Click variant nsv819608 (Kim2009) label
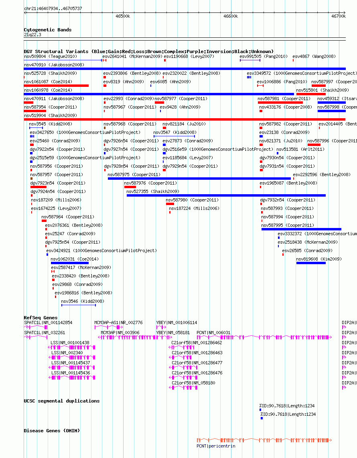The width and height of the screenshot is (357, 458). [319, 259]
